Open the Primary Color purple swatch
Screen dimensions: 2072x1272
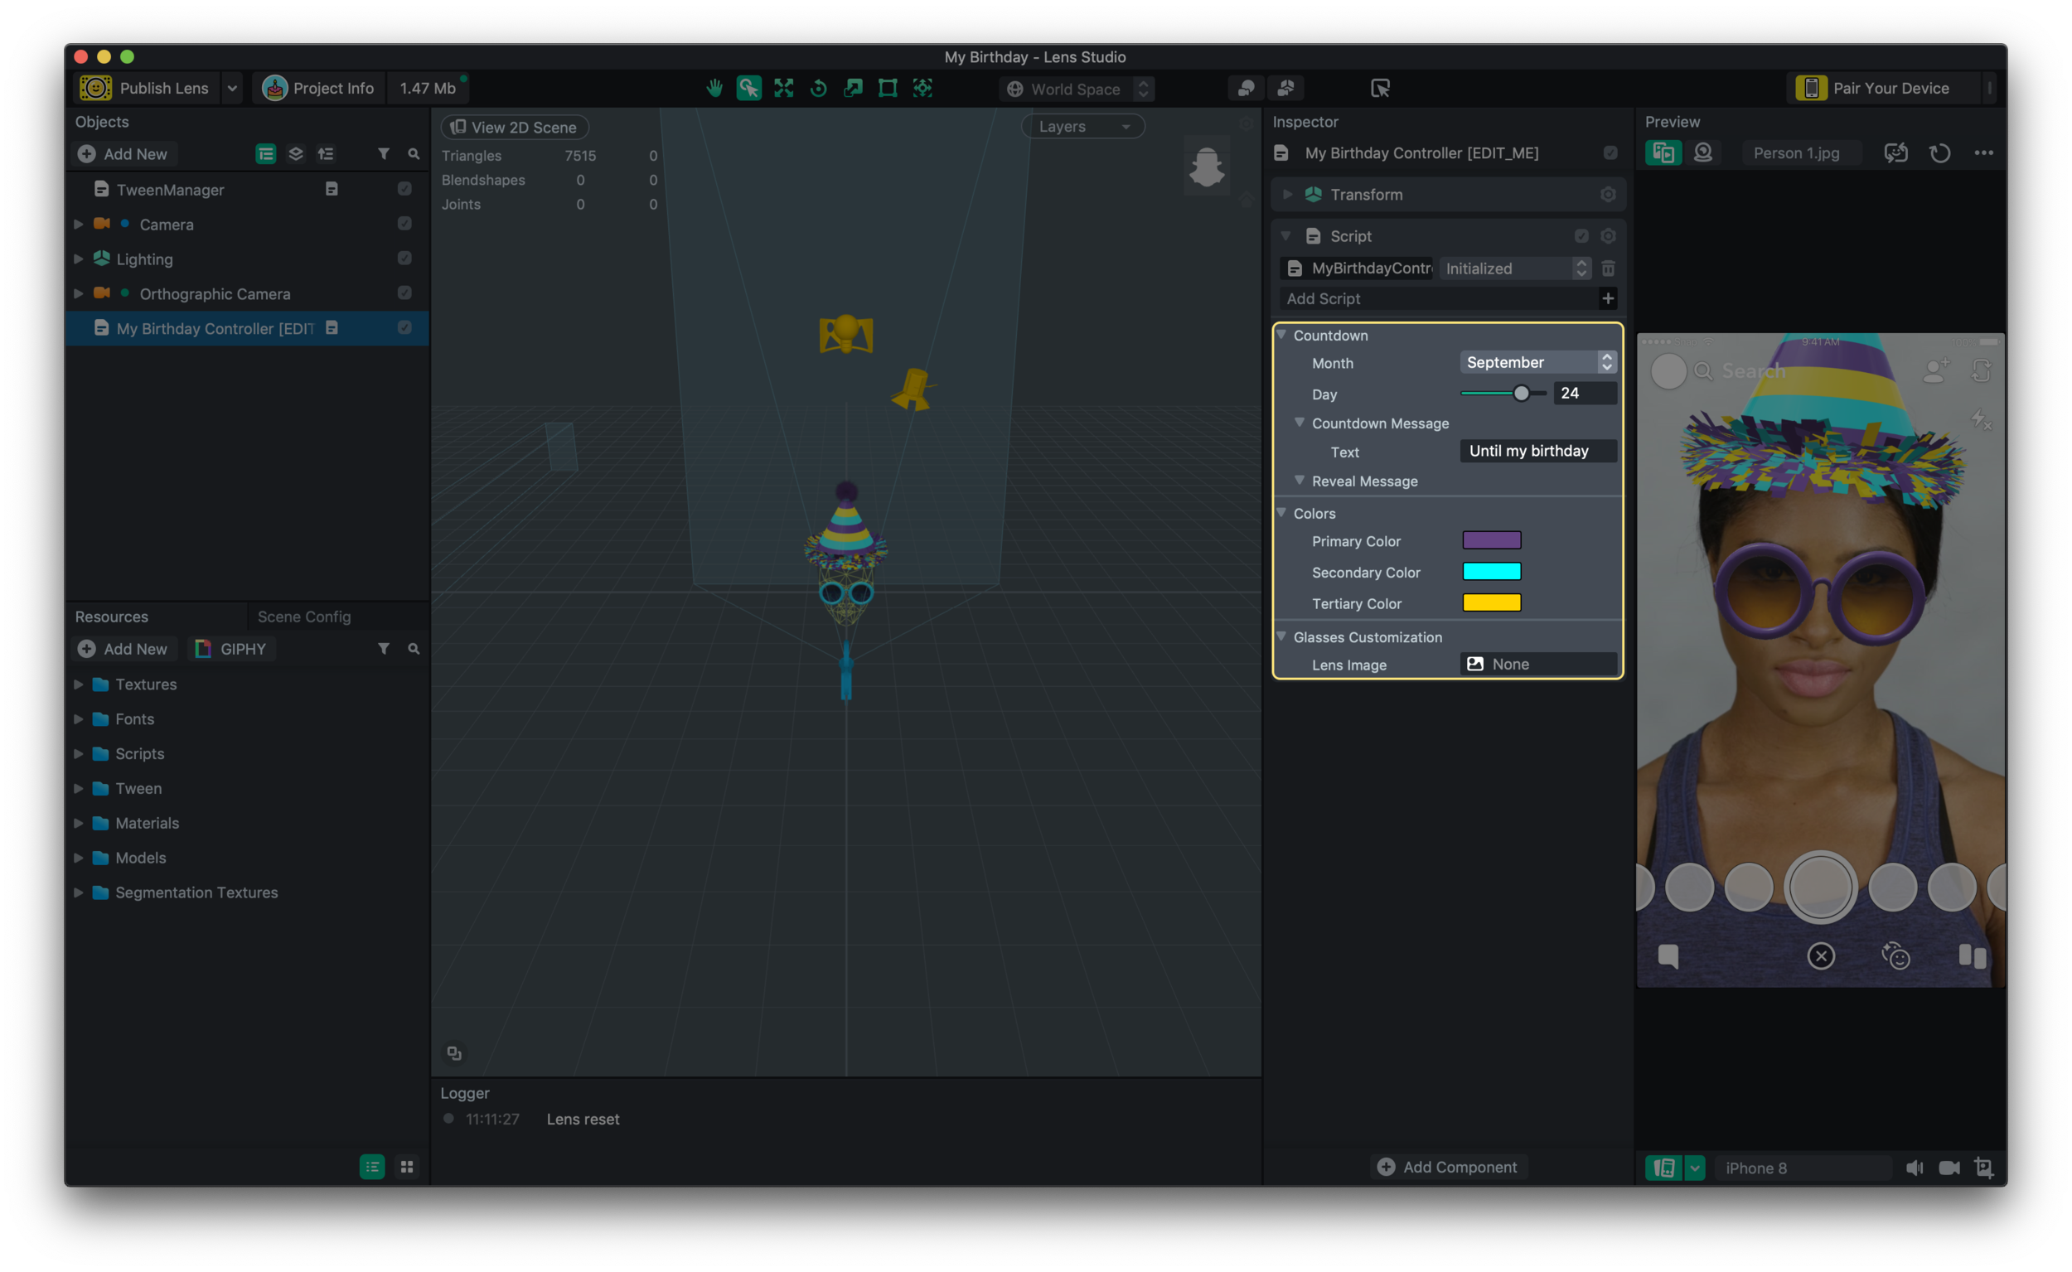coord(1491,540)
